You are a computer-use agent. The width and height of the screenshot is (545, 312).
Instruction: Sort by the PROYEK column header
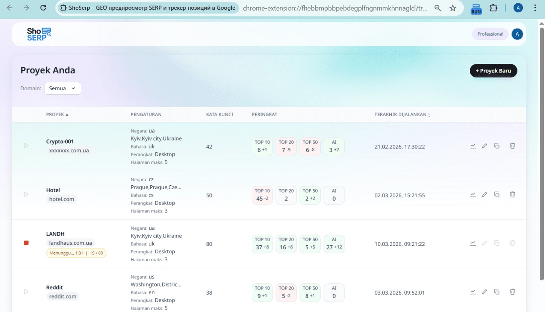[x=58, y=114]
